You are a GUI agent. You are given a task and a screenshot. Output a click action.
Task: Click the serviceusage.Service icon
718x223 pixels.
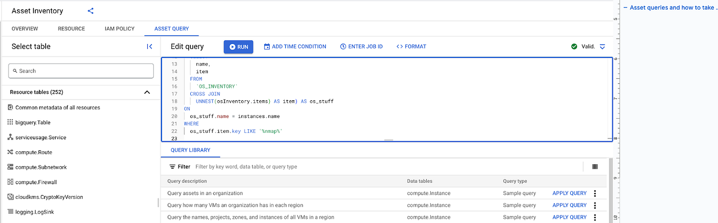(10, 137)
